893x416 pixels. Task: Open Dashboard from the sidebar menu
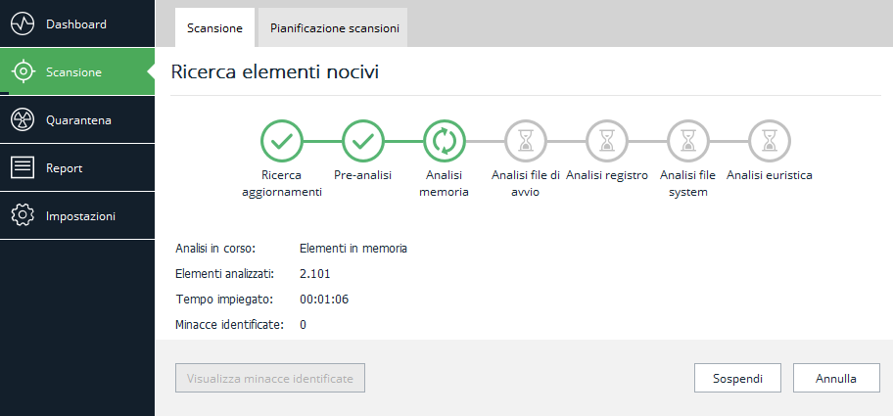[76, 23]
